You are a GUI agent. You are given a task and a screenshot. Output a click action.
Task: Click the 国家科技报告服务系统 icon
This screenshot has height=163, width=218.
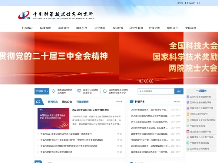point(188,102)
